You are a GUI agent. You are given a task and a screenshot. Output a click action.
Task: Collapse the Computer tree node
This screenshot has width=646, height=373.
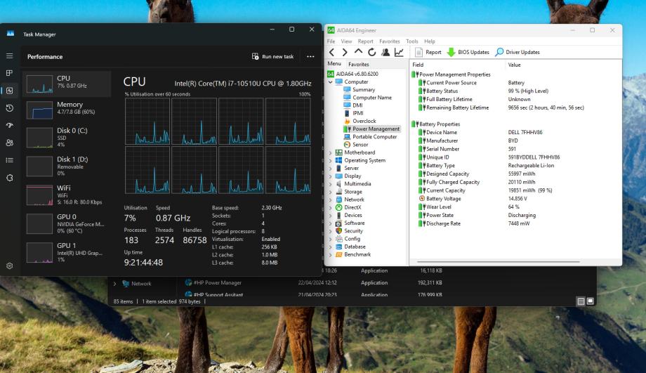330,82
